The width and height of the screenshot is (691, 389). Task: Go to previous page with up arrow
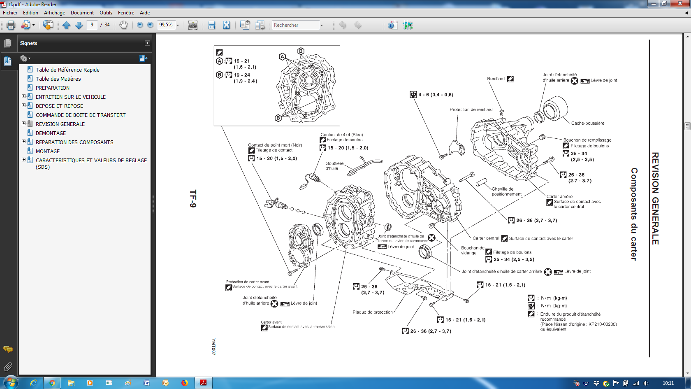click(x=67, y=25)
